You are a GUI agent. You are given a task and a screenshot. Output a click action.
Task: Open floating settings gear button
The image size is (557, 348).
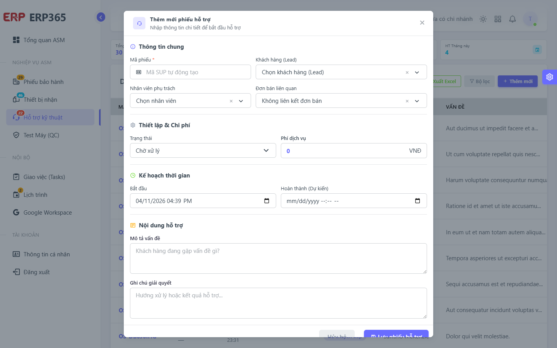pos(550,77)
